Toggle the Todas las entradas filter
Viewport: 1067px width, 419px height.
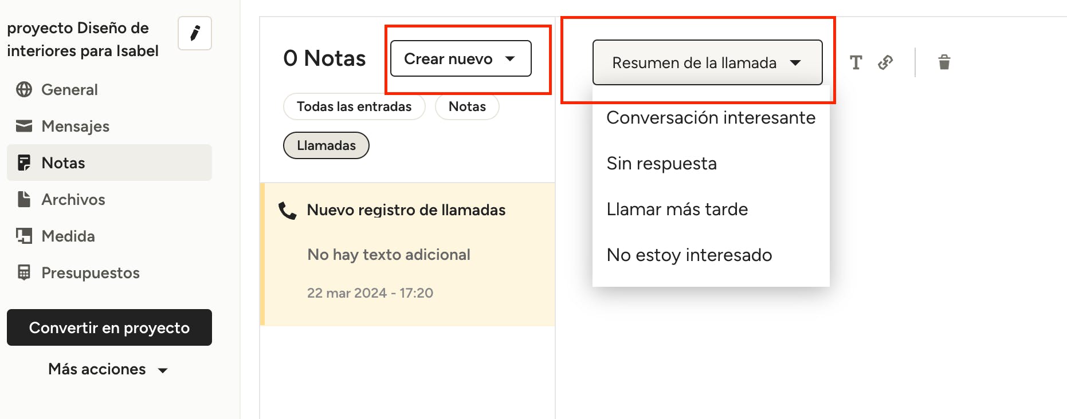(354, 106)
